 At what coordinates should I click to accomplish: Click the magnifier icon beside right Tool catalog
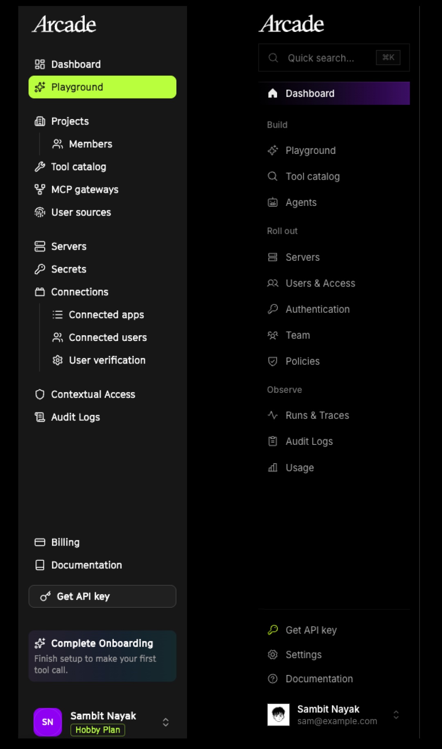[273, 176]
